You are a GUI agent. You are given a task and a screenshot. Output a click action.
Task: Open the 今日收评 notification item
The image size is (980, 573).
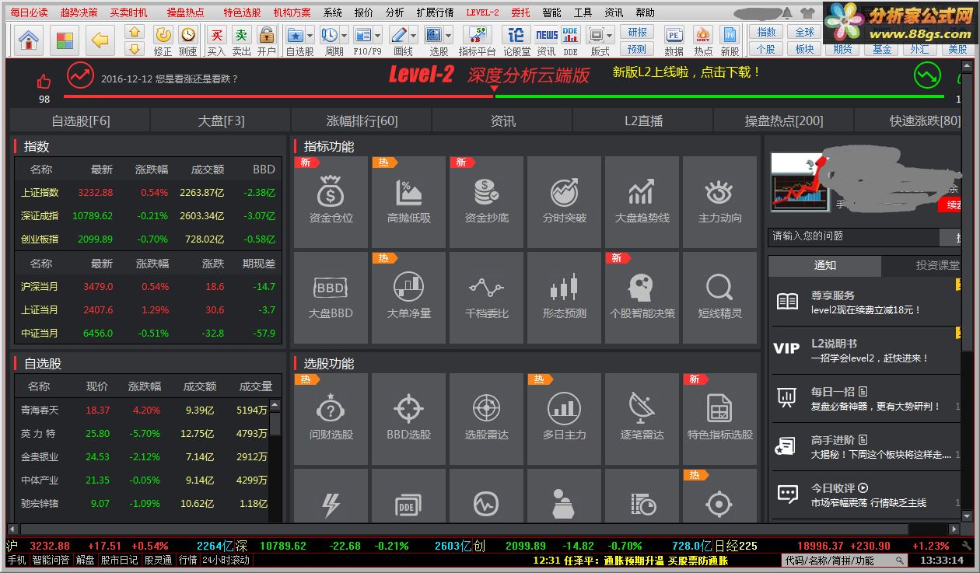[865, 494]
